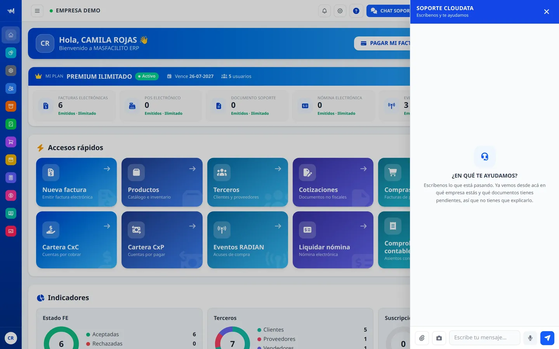Click the message input field

coord(484,338)
